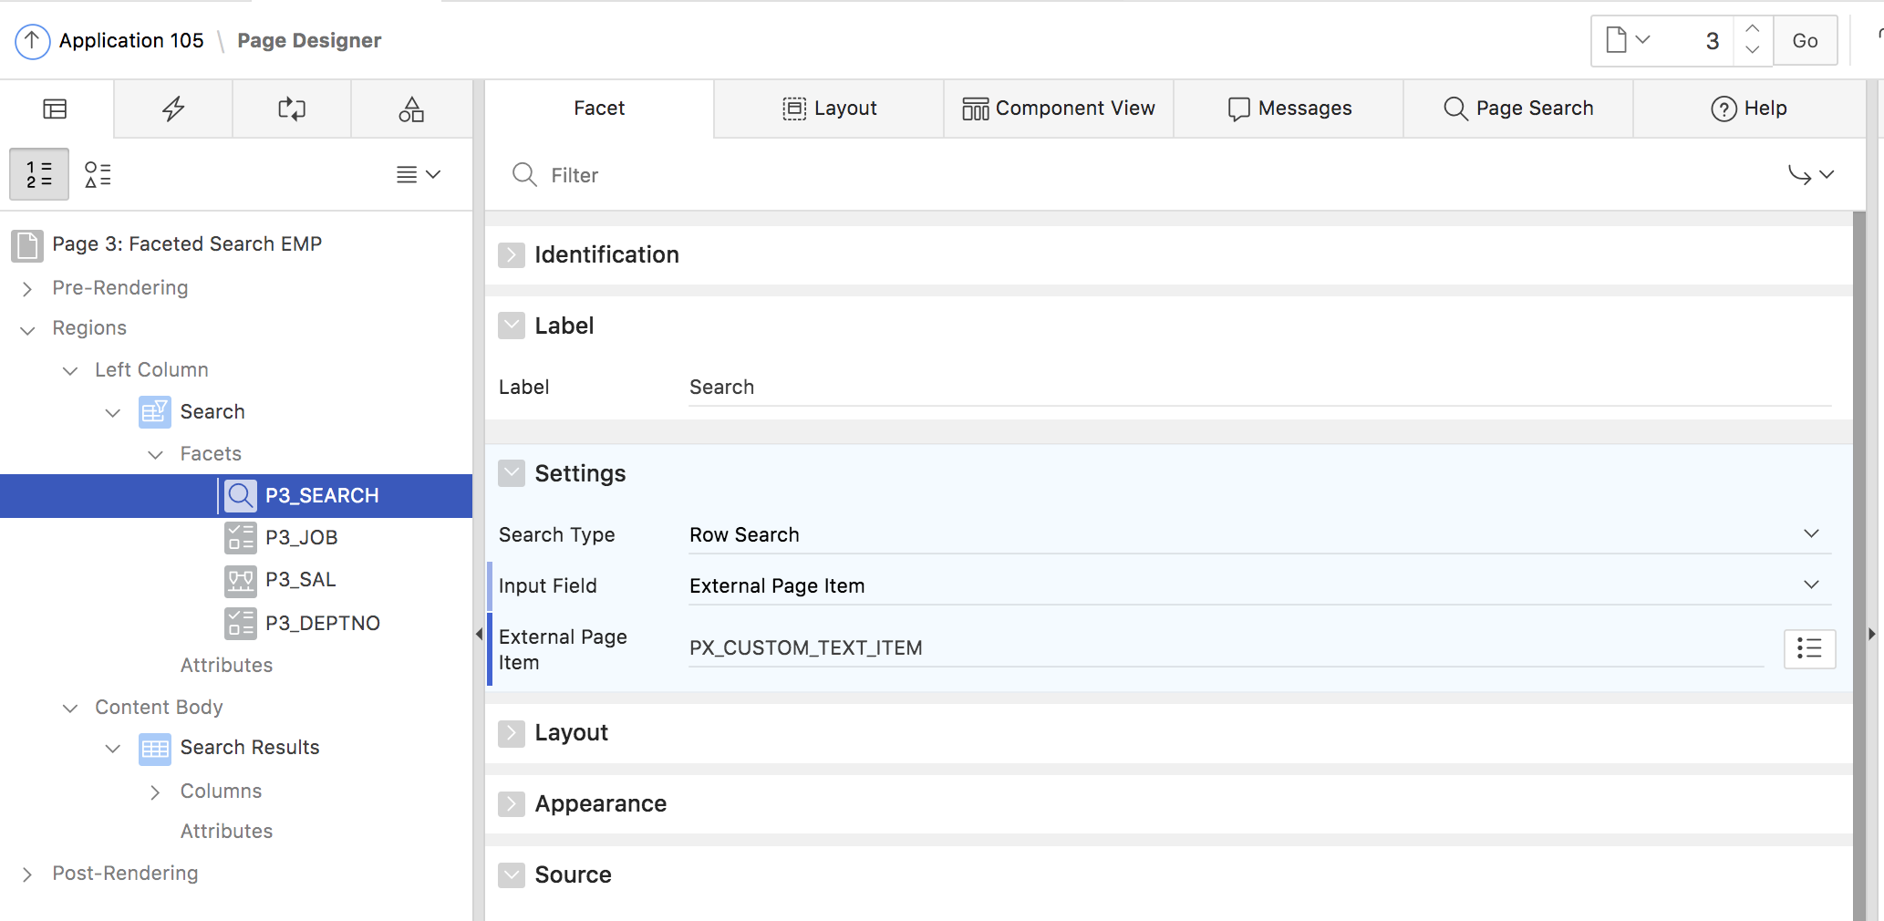Switch to the Component View tab

point(1058,109)
